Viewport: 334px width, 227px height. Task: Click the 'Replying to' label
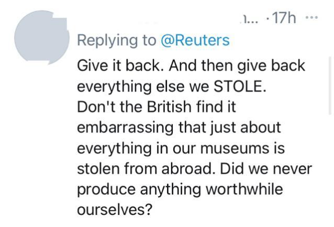pyautogui.click(x=116, y=40)
